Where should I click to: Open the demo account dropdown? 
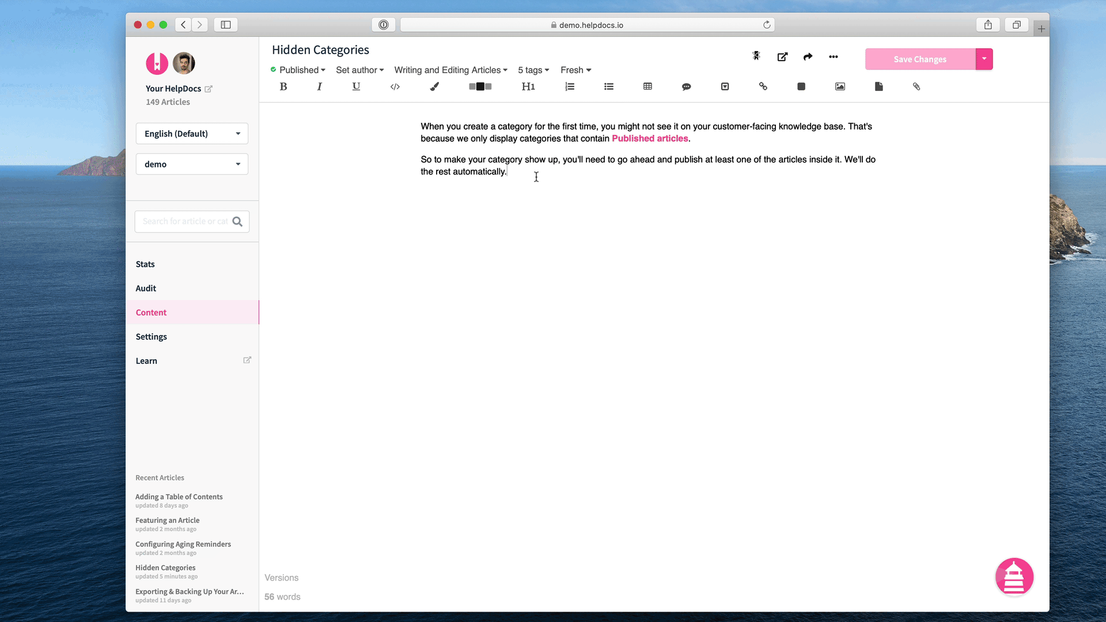[192, 164]
